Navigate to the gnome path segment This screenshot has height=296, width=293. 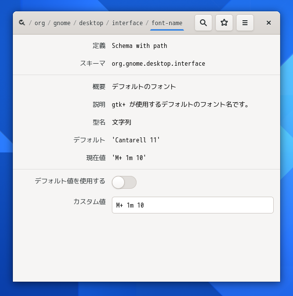coord(62,23)
